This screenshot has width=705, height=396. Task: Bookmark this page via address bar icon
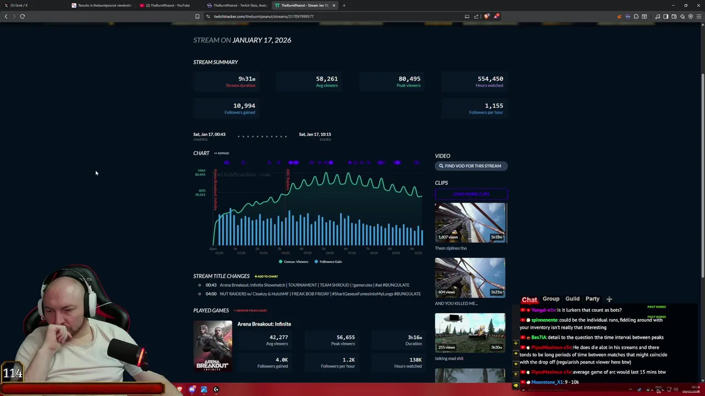pos(197,16)
